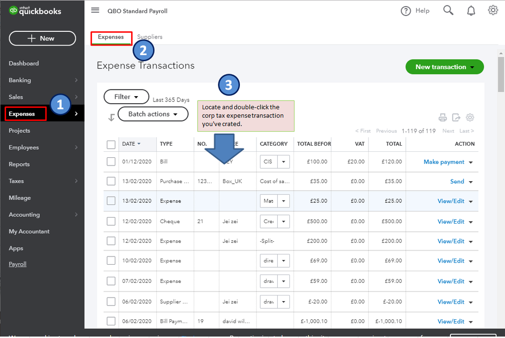505x338 pixels.
Task: Click the New button in sidebar
Action: (43, 38)
